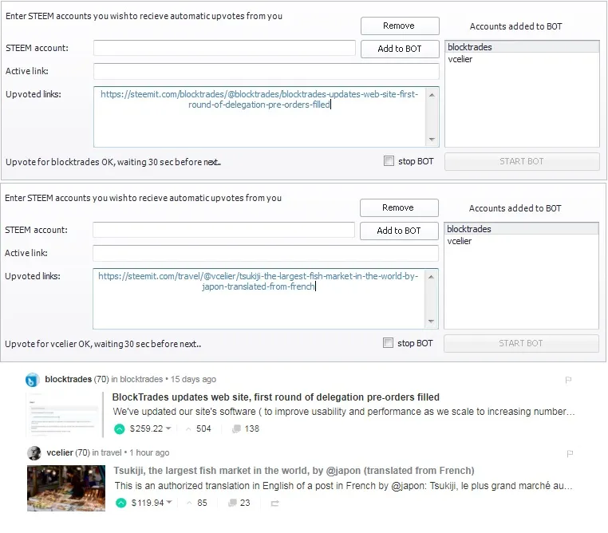
Task: Click the 504 votes count
Action: click(x=203, y=428)
